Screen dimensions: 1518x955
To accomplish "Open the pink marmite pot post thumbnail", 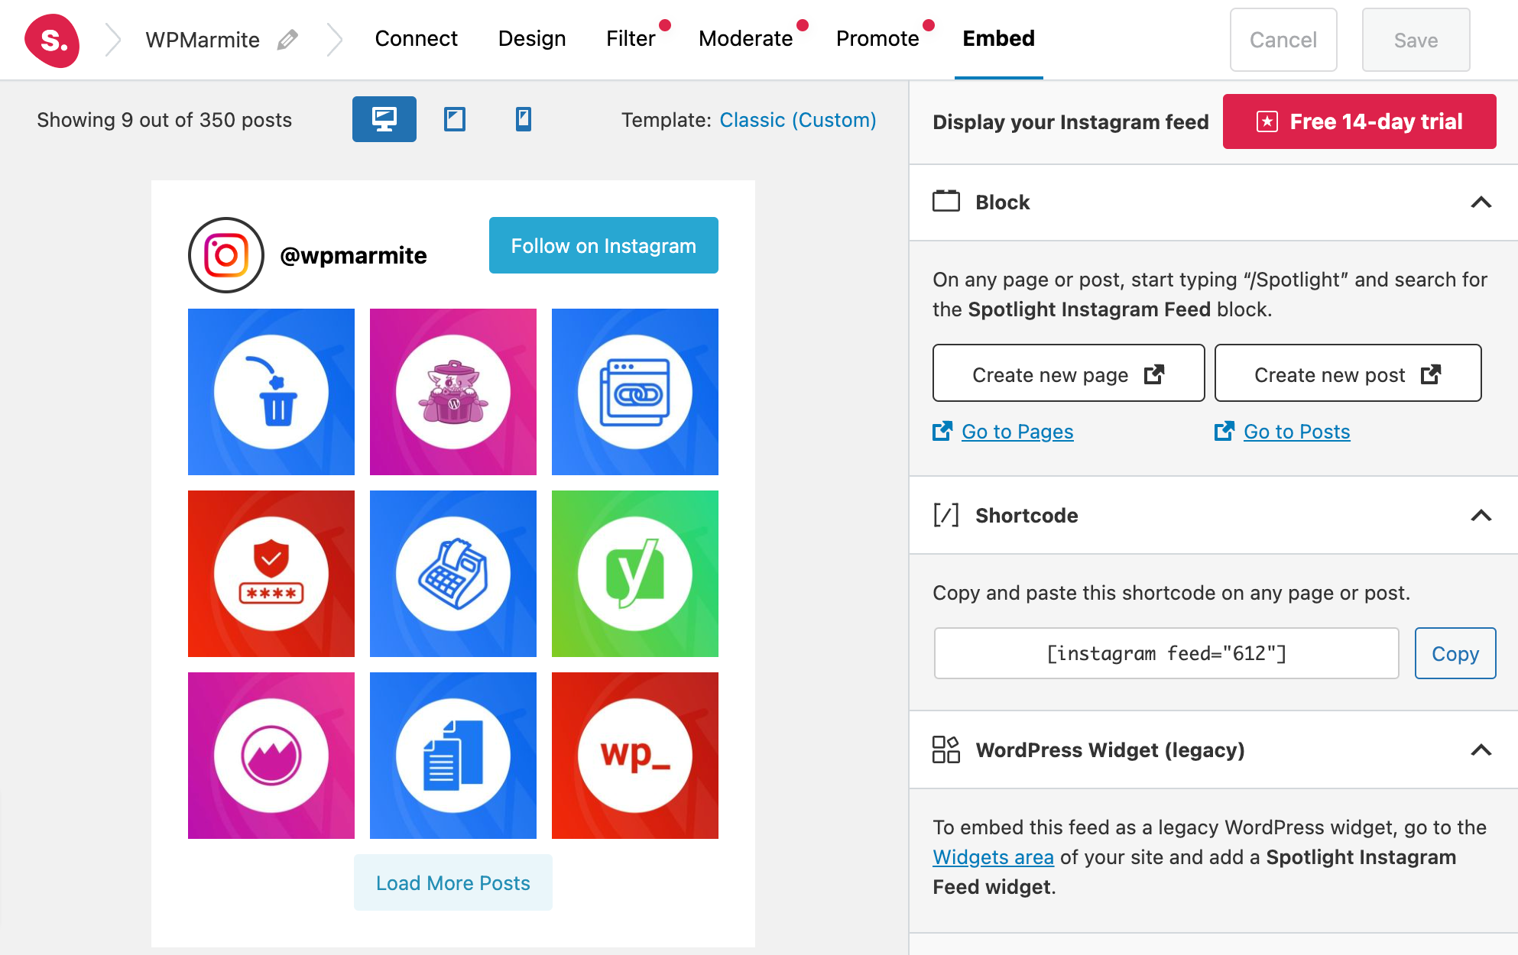I will point(453,392).
